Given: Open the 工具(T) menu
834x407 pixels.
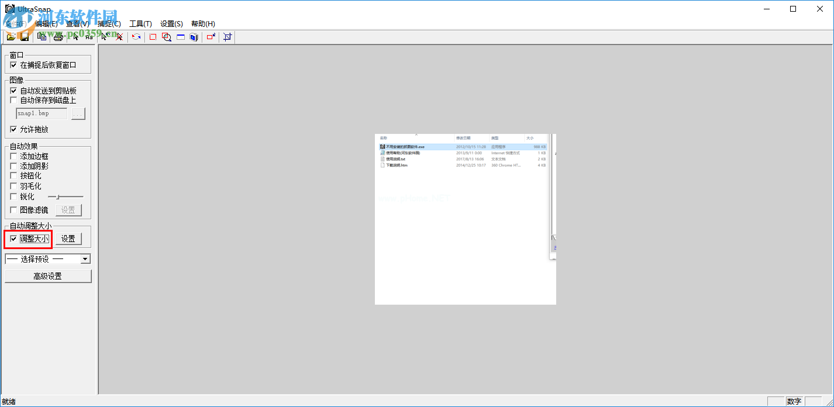Looking at the screenshot, I should pyautogui.click(x=140, y=24).
